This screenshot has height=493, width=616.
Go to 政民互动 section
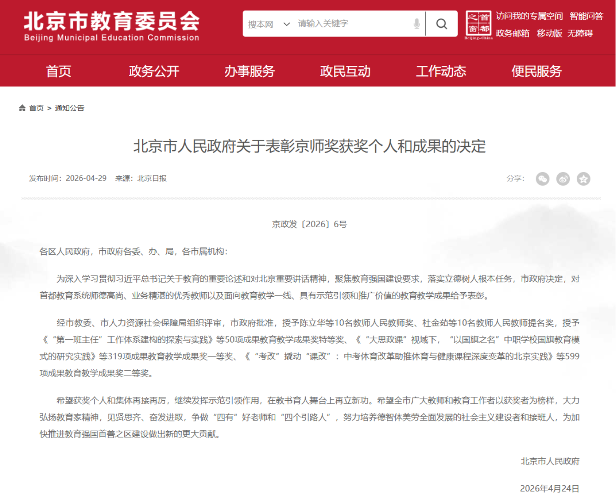[x=345, y=71]
